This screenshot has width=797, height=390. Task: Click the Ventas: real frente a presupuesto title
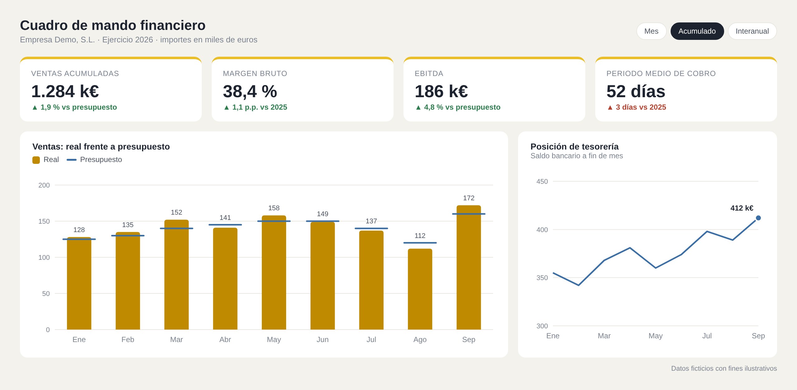pyautogui.click(x=101, y=147)
